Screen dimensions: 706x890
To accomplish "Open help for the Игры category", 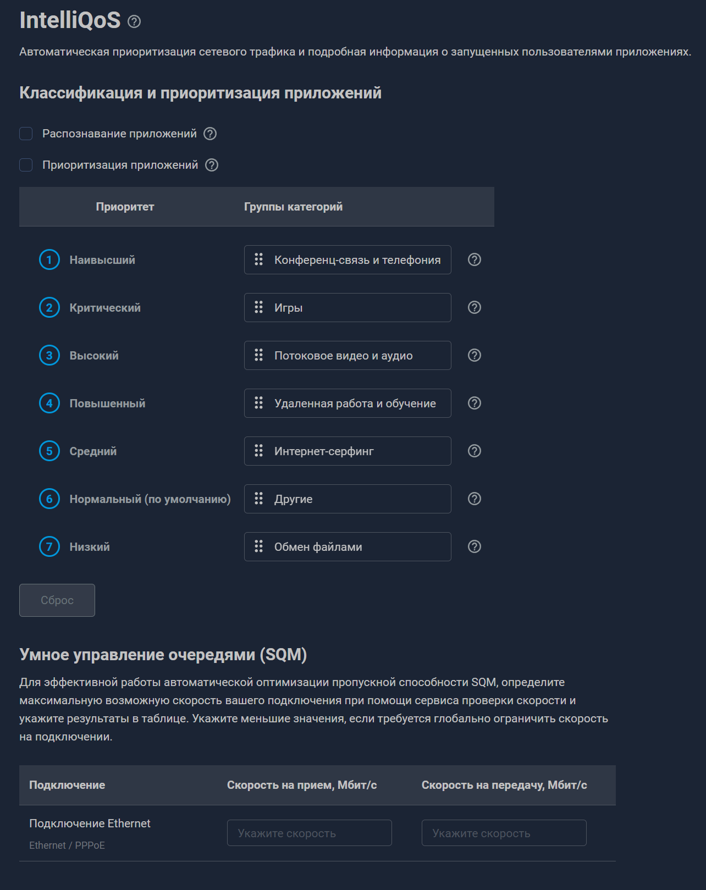I will coord(475,307).
